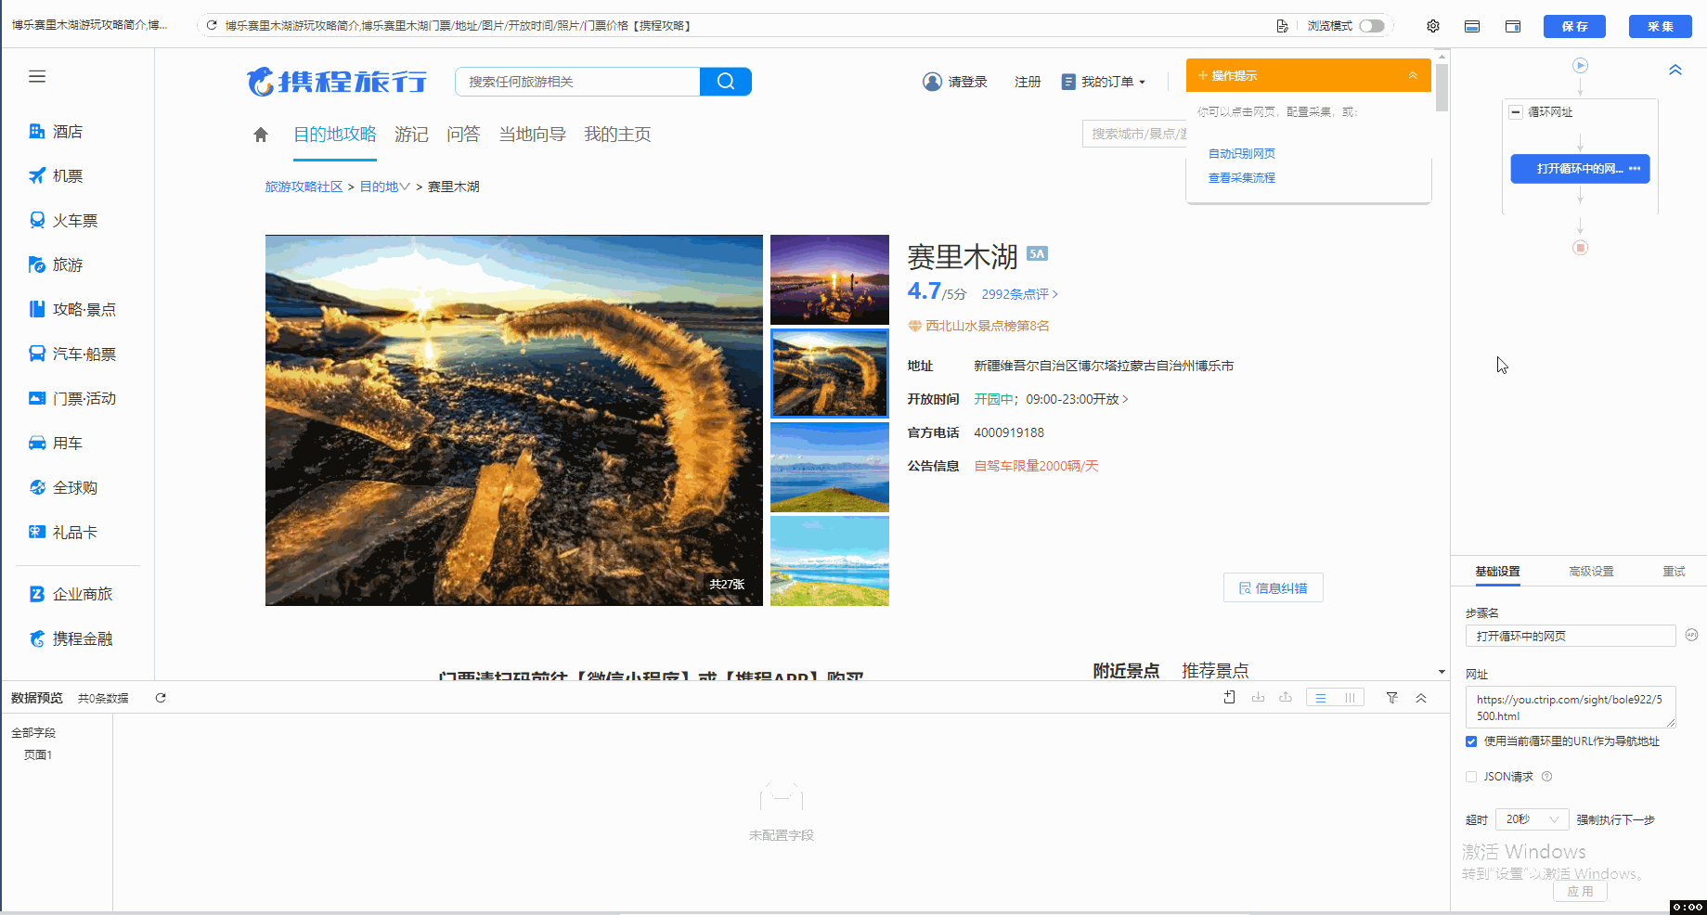Select the blue lake grassland thumbnail

click(830, 468)
